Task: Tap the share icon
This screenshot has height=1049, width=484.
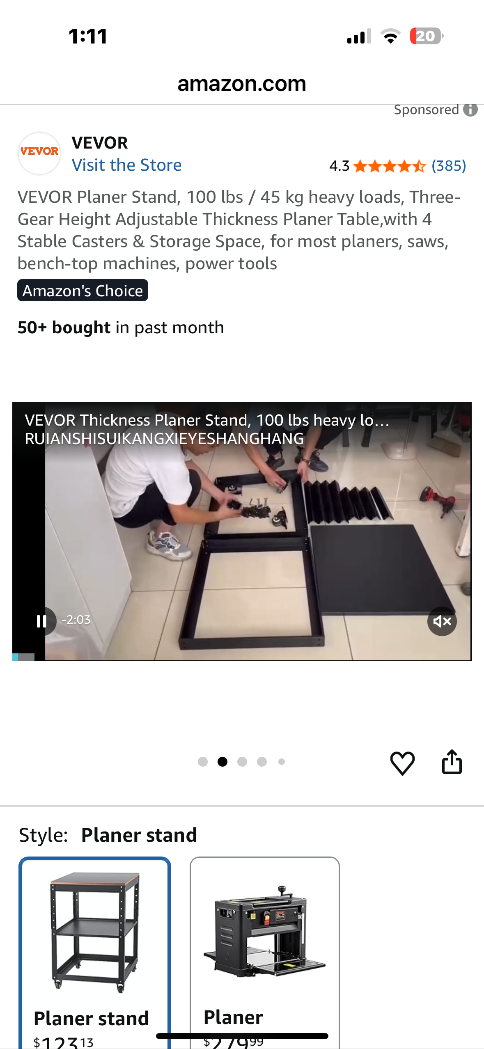Action: (452, 762)
